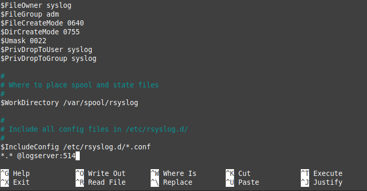Screen dimensions: 367x191
Task: Select the ^R Read File shortcut
Action: [x=101, y=182]
